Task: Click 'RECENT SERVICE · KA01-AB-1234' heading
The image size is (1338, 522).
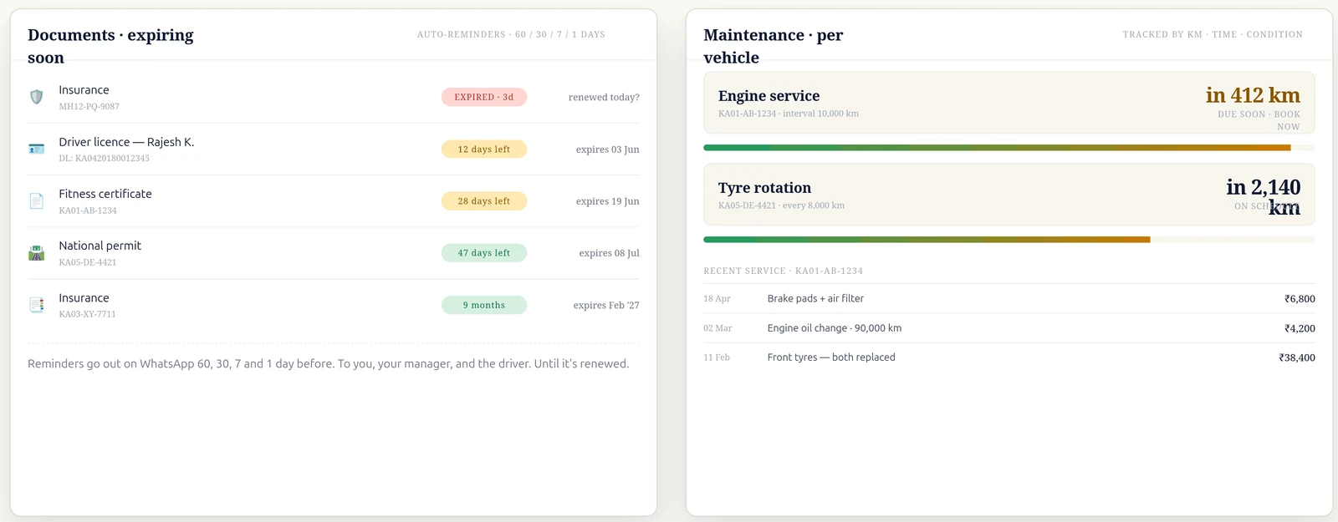Action: pos(783,271)
